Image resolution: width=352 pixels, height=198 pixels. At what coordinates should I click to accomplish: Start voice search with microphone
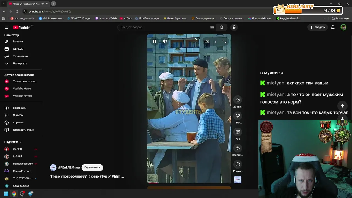[234, 27]
